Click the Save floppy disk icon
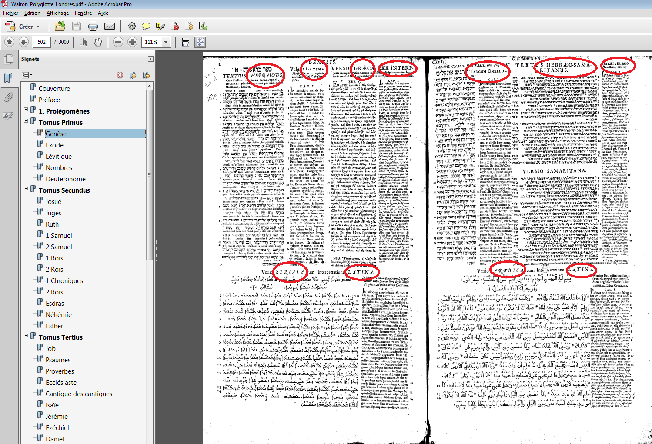This screenshot has width=652, height=444. coord(77,27)
